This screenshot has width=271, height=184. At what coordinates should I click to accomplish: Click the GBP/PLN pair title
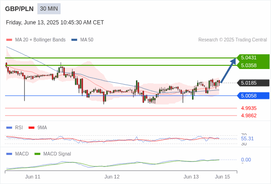click(19, 9)
